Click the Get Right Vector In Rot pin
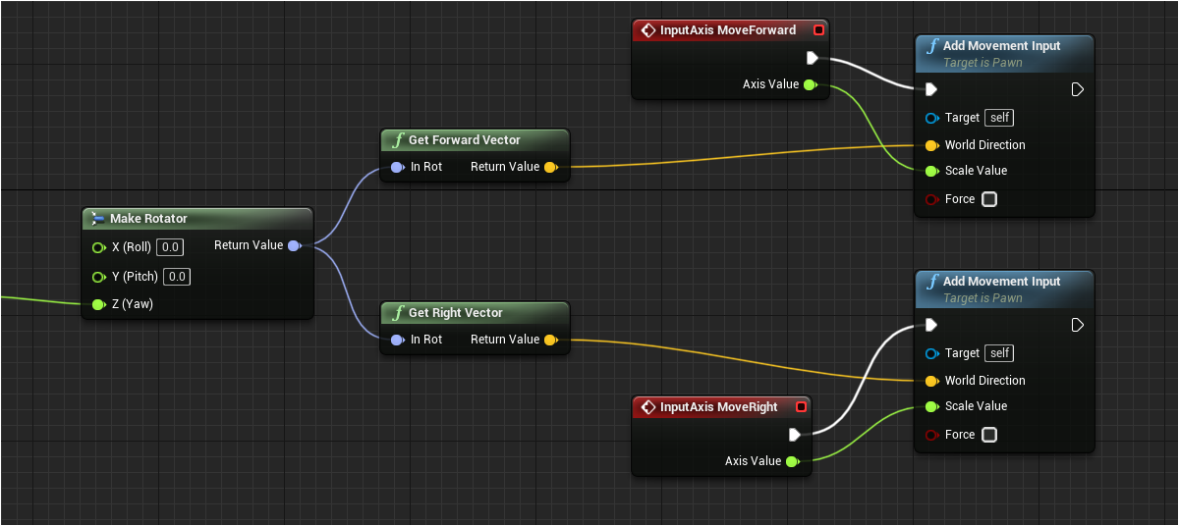This screenshot has width=1179, height=526. [397, 341]
